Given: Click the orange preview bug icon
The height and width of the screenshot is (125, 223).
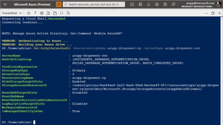Looking at the screenshot, I should click(59, 4).
